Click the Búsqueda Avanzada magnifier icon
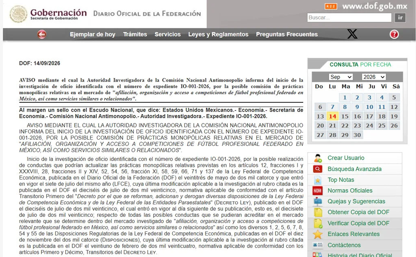The height and width of the screenshot is (257, 416). [x=318, y=169]
